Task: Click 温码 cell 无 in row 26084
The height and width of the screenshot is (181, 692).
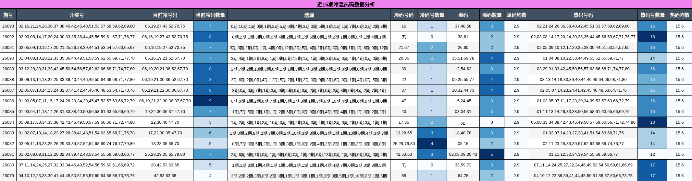Action: [x=463, y=122]
